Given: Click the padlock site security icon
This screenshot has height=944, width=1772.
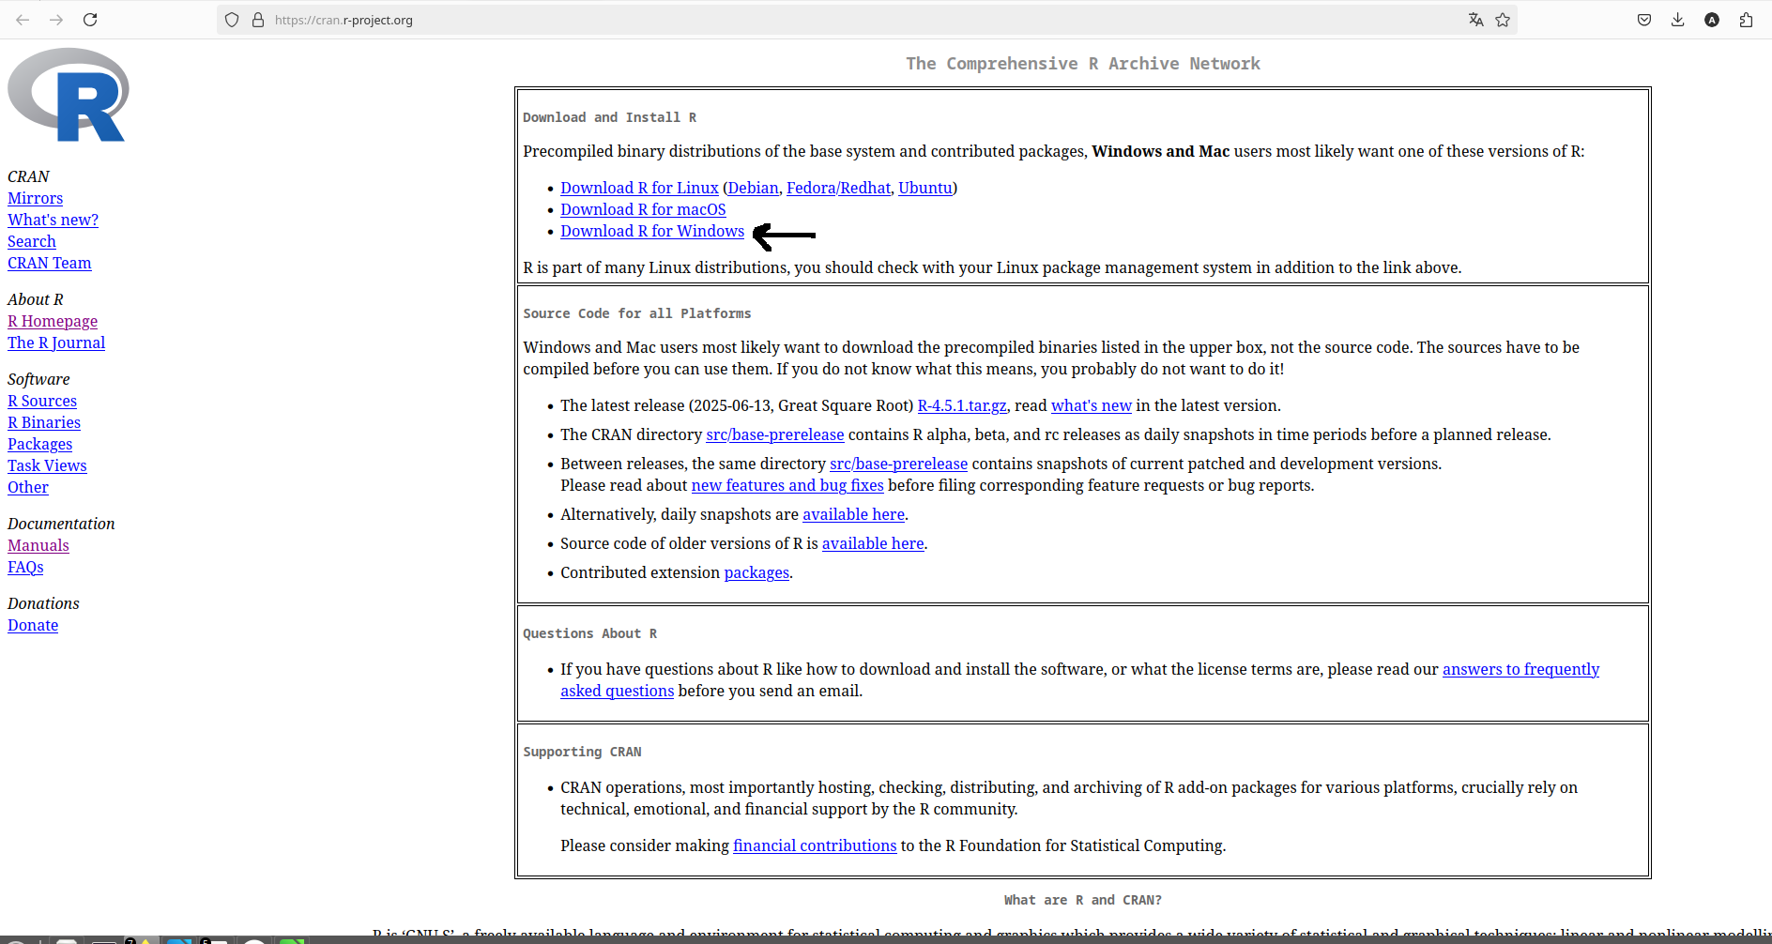Looking at the screenshot, I should (x=258, y=20).
